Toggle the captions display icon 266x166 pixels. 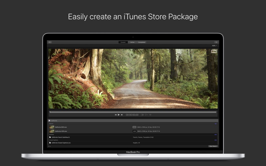pos(150,115)
